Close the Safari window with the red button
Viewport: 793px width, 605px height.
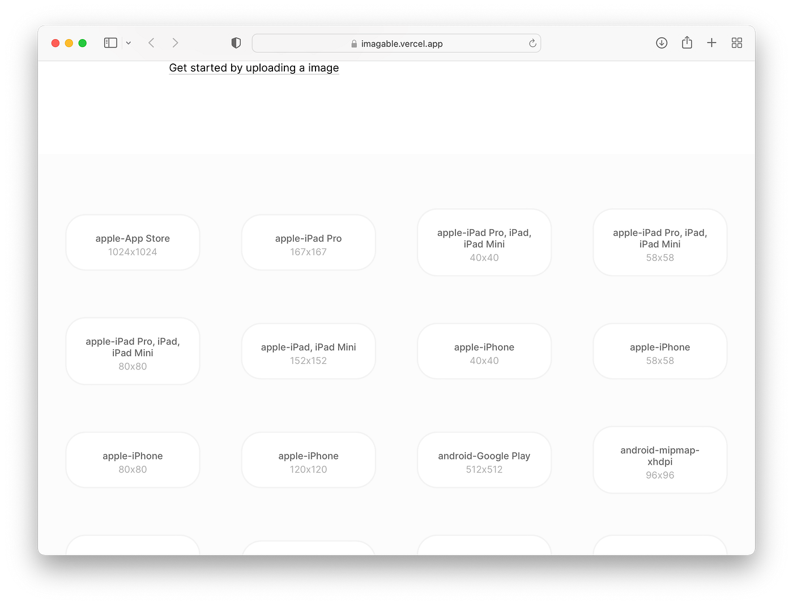tap(56, 43)
